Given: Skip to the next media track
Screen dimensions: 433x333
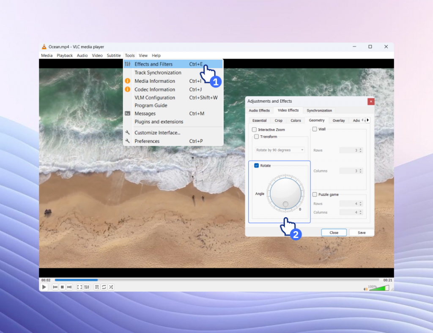Looking at the screenshot, I should (x=69, y=287).
